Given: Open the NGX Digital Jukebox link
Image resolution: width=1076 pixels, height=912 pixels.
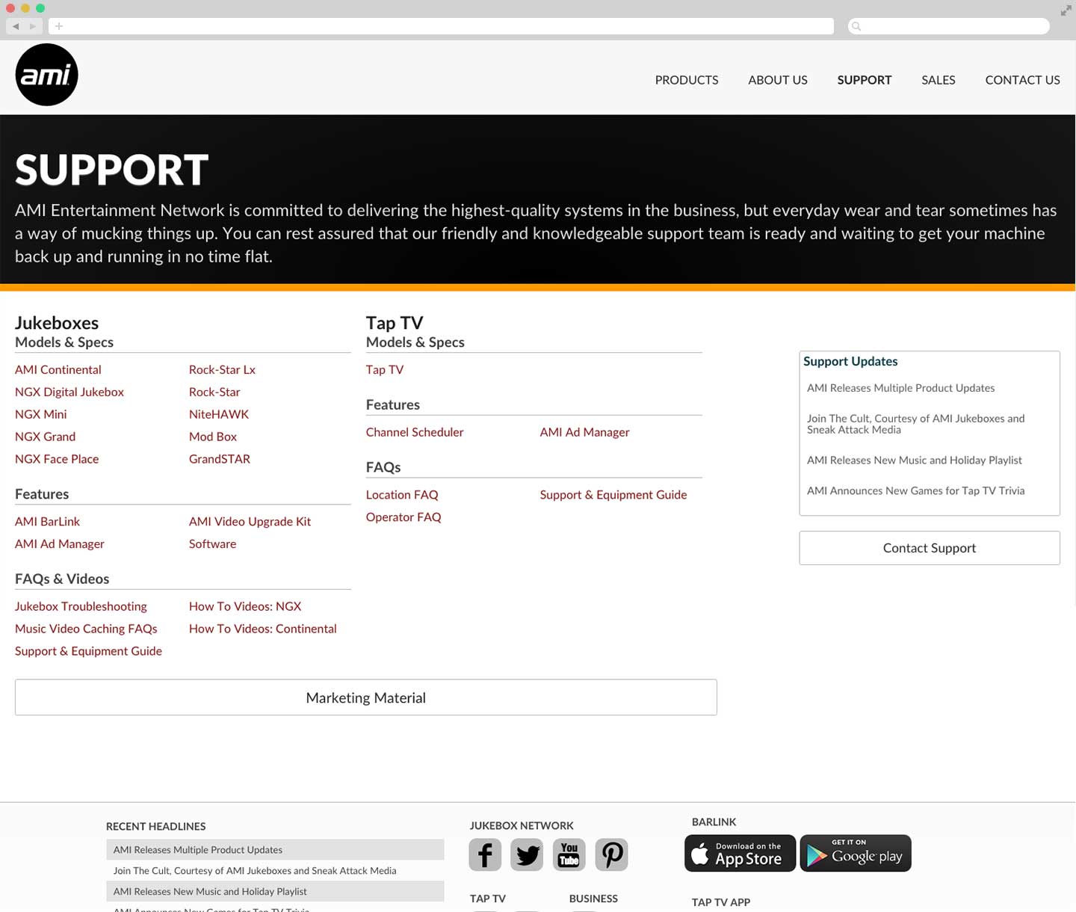Looking at the screenshot, I should (69, 392).
